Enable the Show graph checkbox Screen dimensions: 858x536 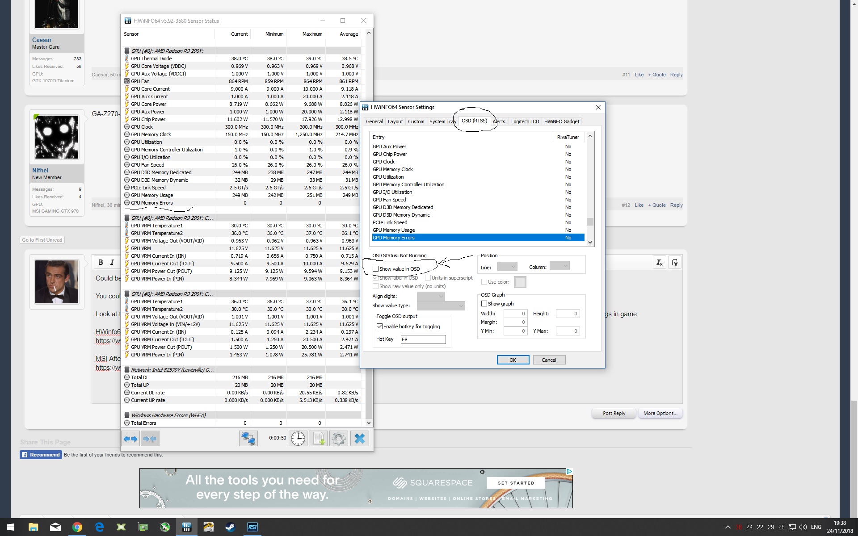(484, 304)
